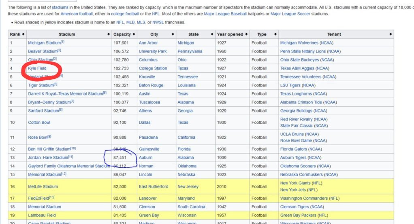Open the Rose Bowl Game link

point(296,141)
